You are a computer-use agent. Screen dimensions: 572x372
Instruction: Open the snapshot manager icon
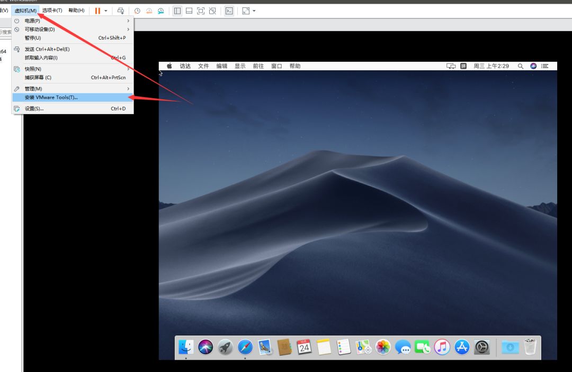click(x=161, y=11)
